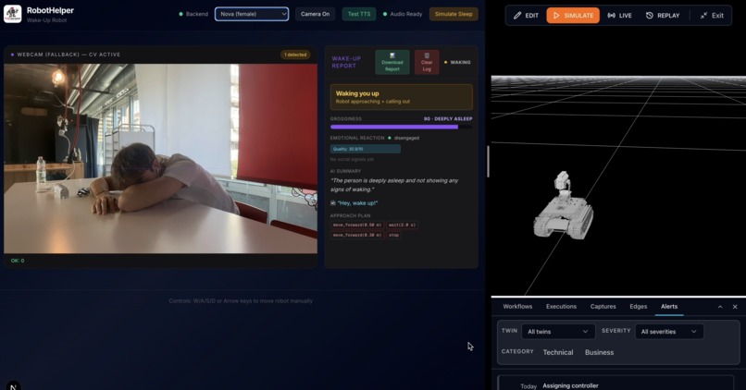Switch to the Edges tab
746x390 pixels.
[x=638, y=307]
